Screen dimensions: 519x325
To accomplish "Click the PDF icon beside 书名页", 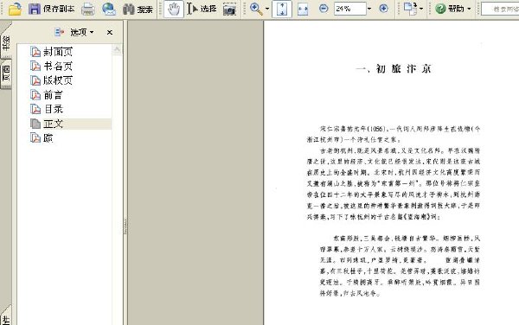I will 35,67.
